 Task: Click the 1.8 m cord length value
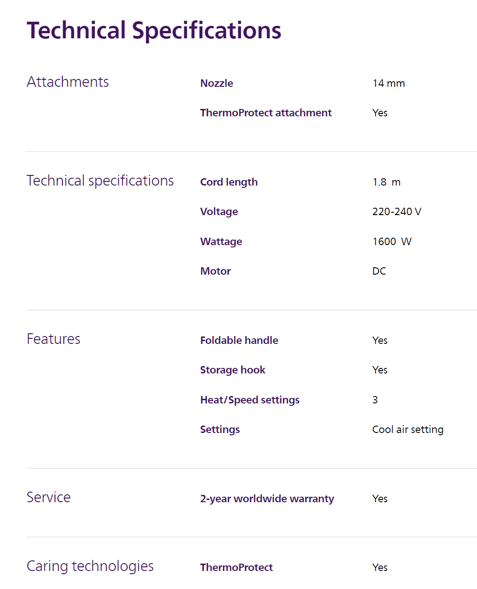tap(386, 182)
